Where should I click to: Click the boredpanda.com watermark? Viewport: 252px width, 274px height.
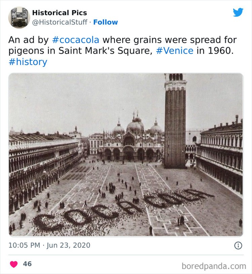pos(214,266)
